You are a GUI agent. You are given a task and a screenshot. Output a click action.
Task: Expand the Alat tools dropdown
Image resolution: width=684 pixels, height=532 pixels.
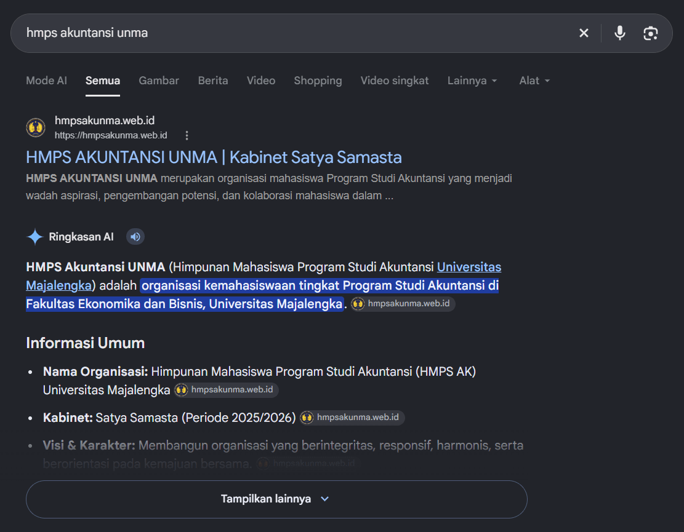tap(534, 81)
